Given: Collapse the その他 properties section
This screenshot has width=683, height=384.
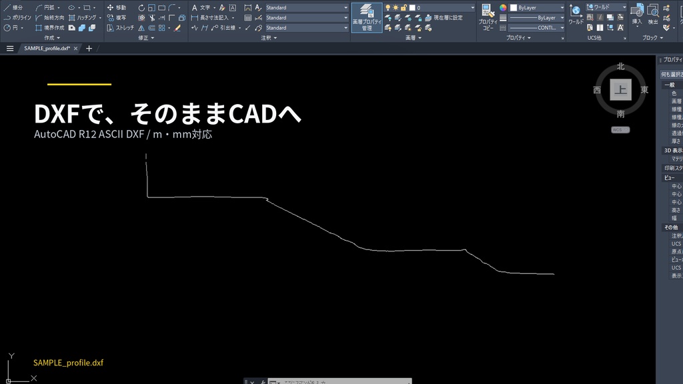Looking at the screenshot, I should pos(672,227).
